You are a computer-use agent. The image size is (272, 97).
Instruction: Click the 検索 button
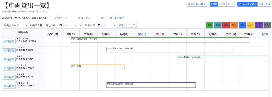121,25
